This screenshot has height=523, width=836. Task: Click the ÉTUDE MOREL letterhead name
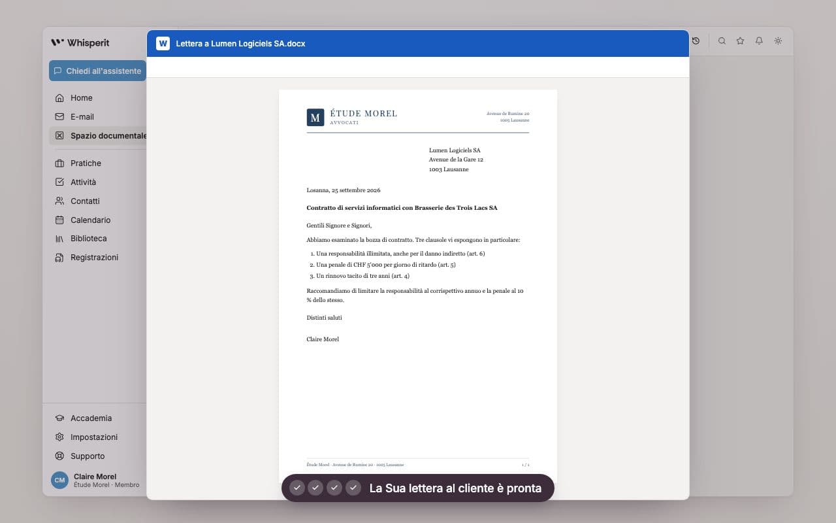pos(364,114)
